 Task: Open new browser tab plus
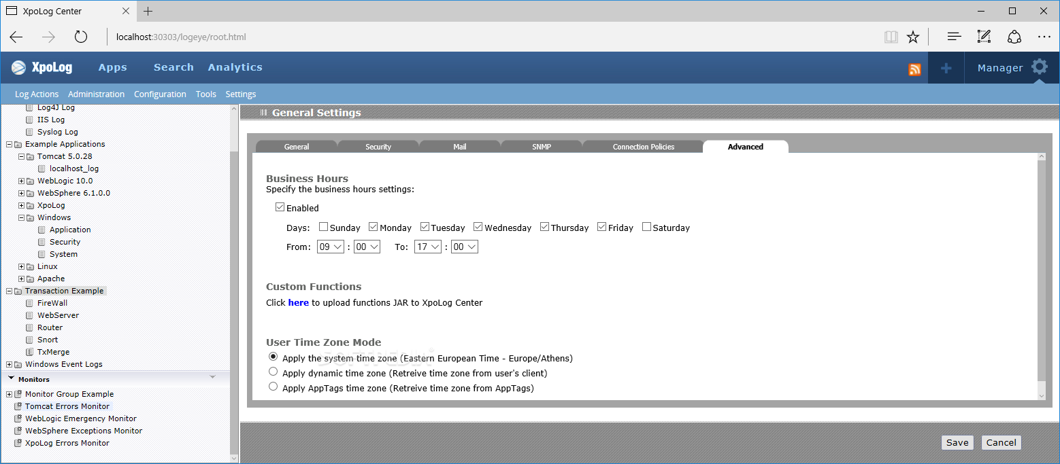(148, 11)
